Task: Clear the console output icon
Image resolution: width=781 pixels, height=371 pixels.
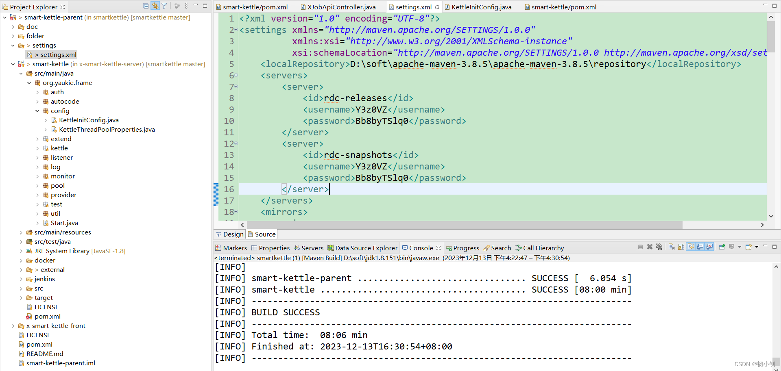Action: [x=672, y=247]
